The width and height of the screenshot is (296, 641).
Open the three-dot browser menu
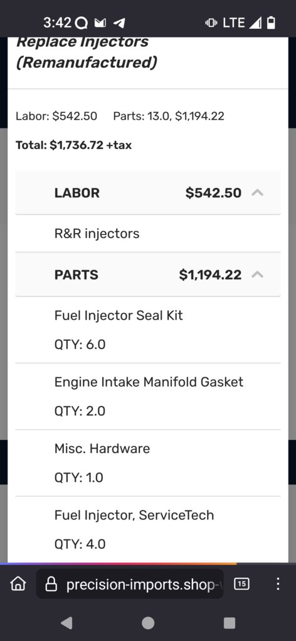tap(278, 584)
